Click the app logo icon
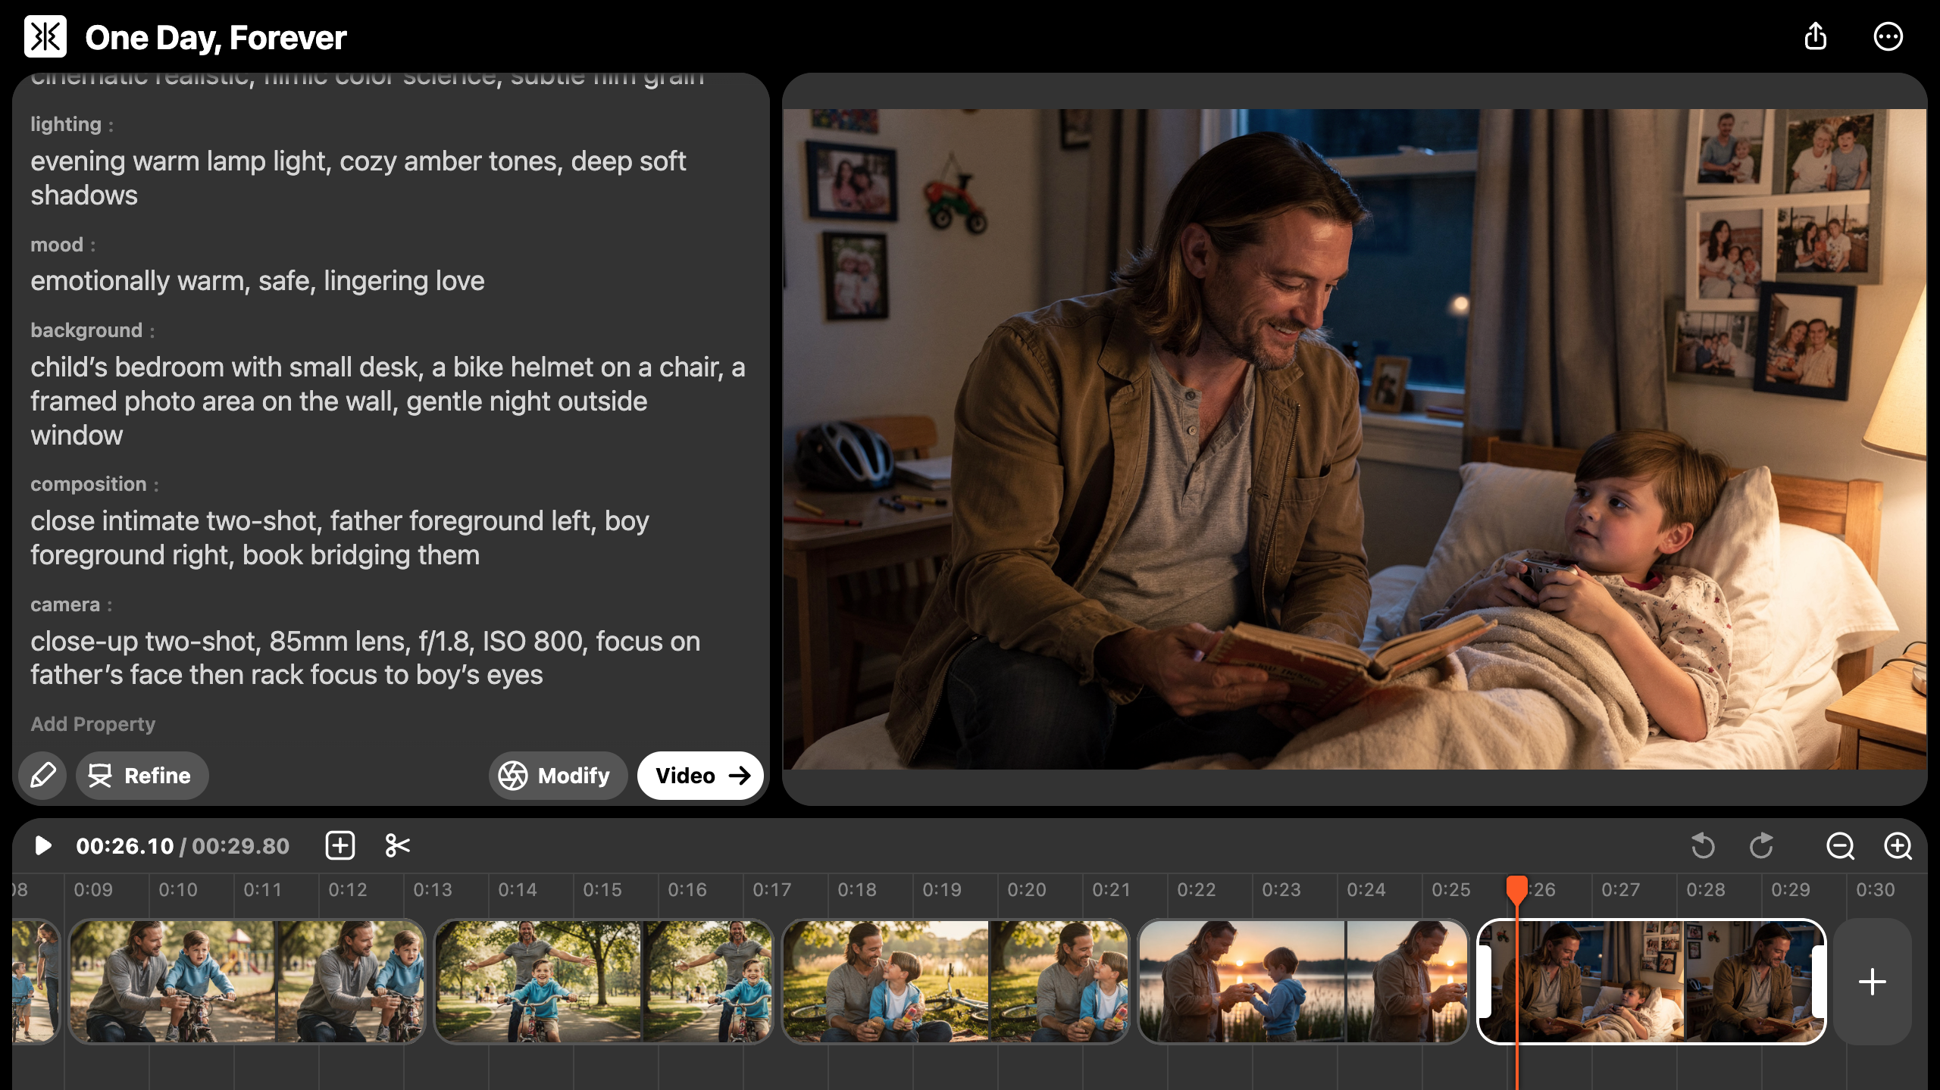 pos(45,36)
